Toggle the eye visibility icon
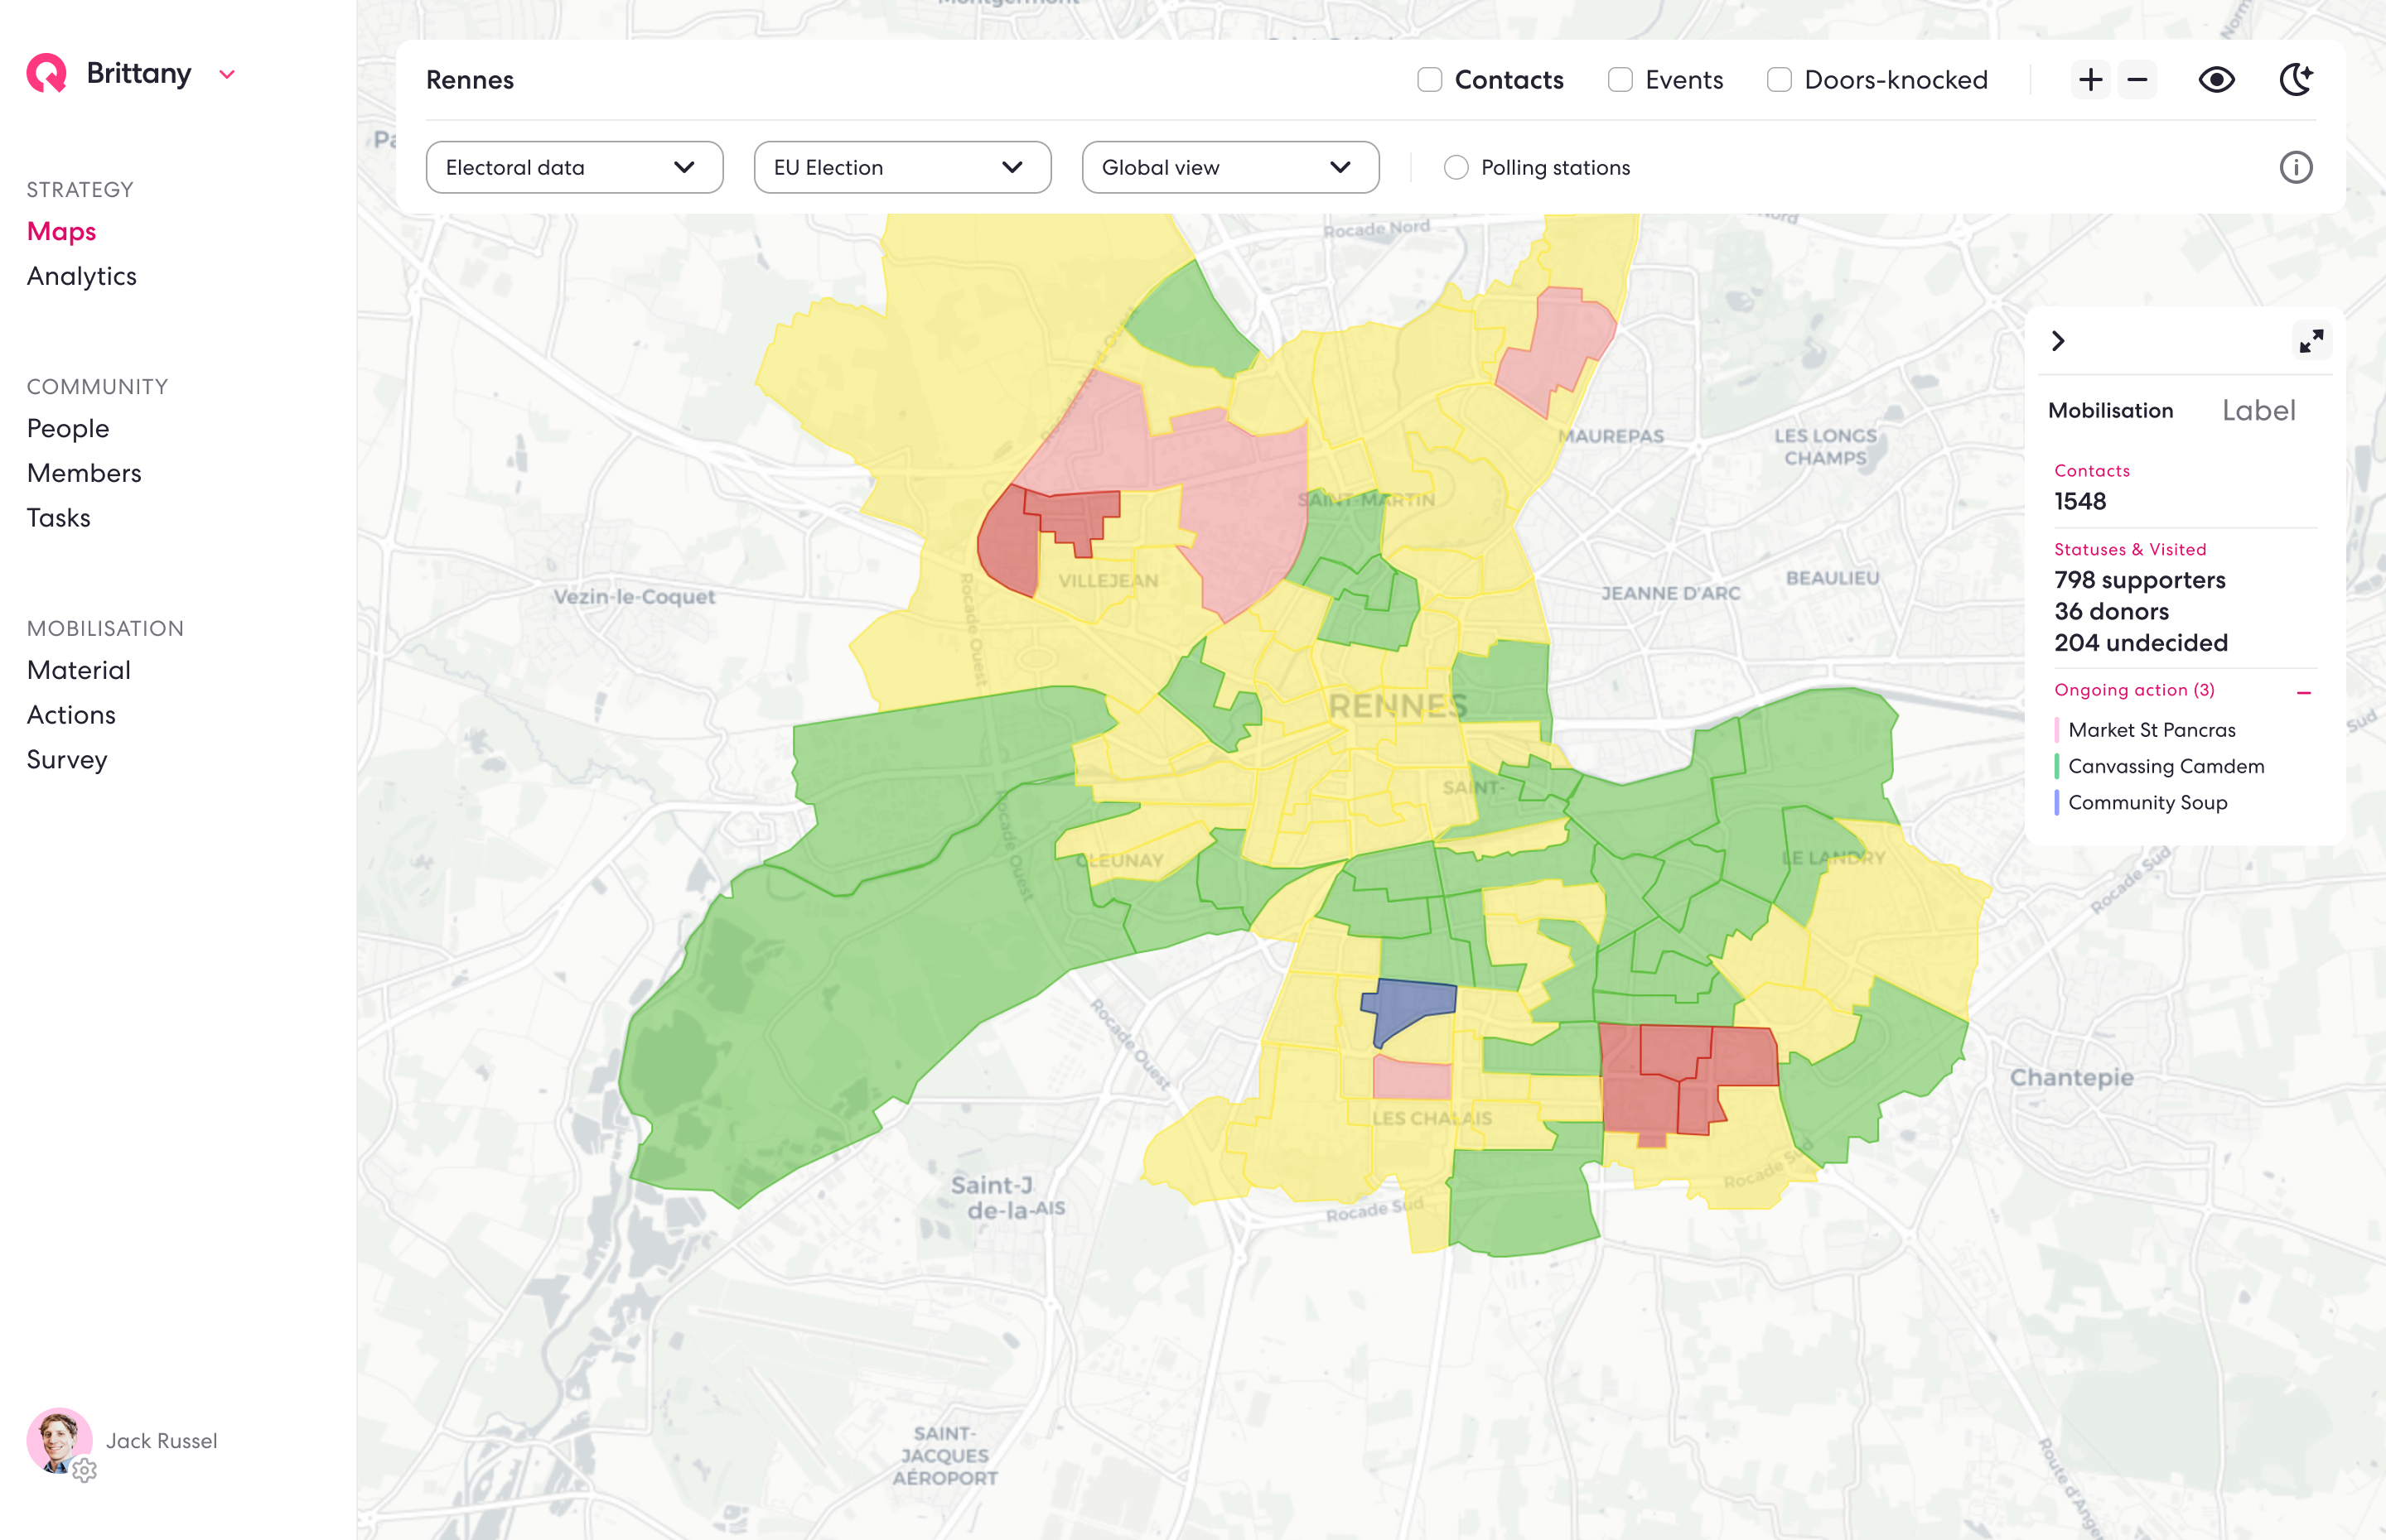 click(x=2216, y=80)
